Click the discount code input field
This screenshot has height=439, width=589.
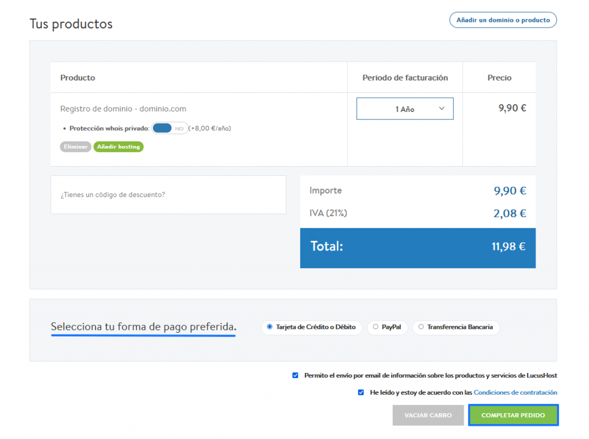[168, 194]
